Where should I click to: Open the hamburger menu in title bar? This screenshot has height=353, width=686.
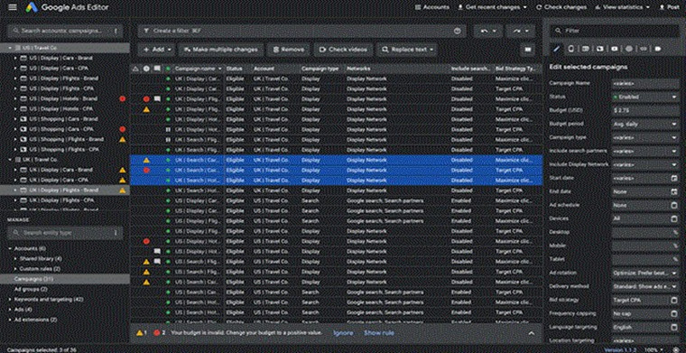pyautogui.click(x=13, y=7)
